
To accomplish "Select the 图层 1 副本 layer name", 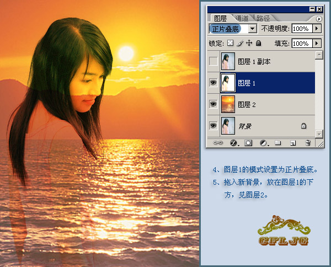I will click(x=254, y=62).
